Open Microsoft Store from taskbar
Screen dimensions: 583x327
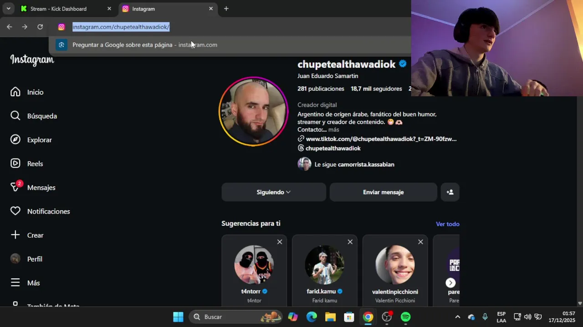pos(349,317)
